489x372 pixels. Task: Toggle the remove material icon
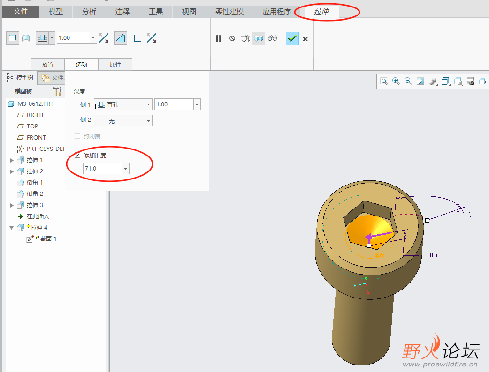121,38
